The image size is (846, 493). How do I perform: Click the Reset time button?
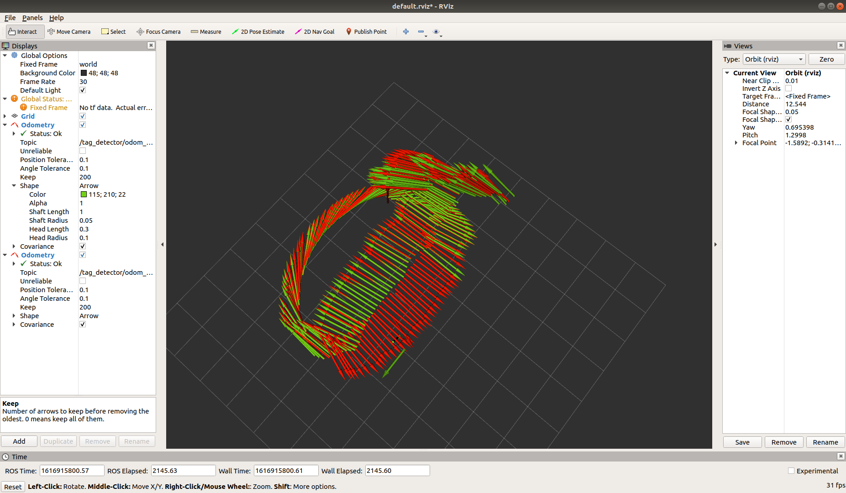point(13,487)
